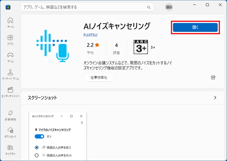
Task: Open the ダウンロード page
Action: (10, 133)
